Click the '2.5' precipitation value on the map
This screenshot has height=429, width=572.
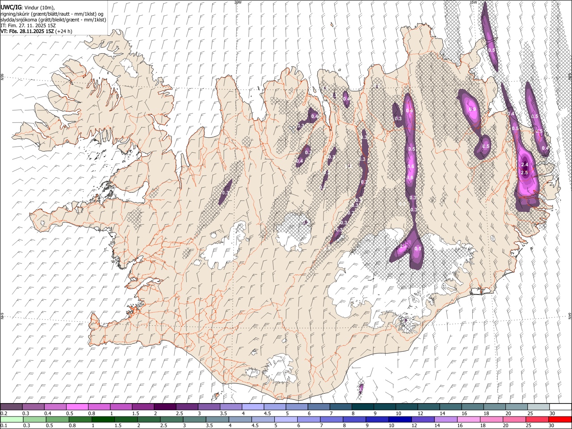[525, 172]
